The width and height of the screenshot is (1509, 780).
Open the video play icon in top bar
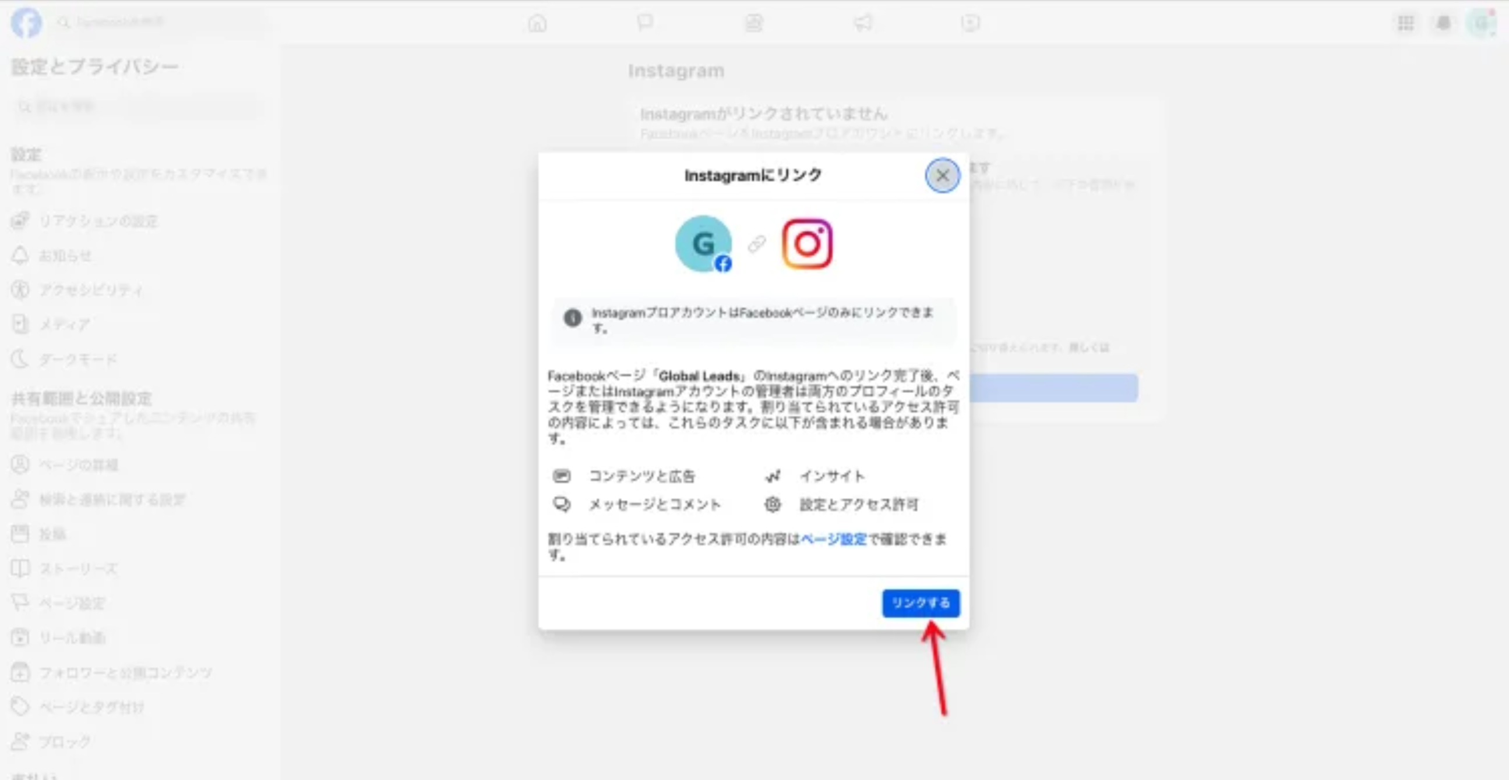pos(970,23)
